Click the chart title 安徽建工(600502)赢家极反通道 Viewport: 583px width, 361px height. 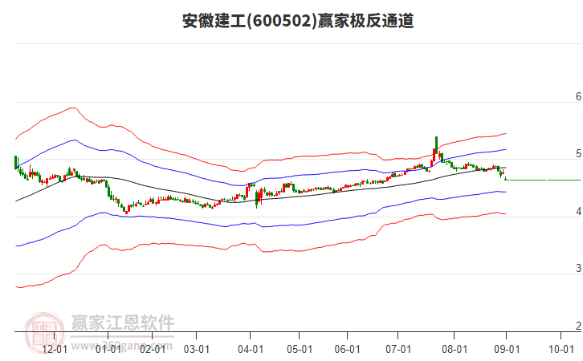pos(298,21)
